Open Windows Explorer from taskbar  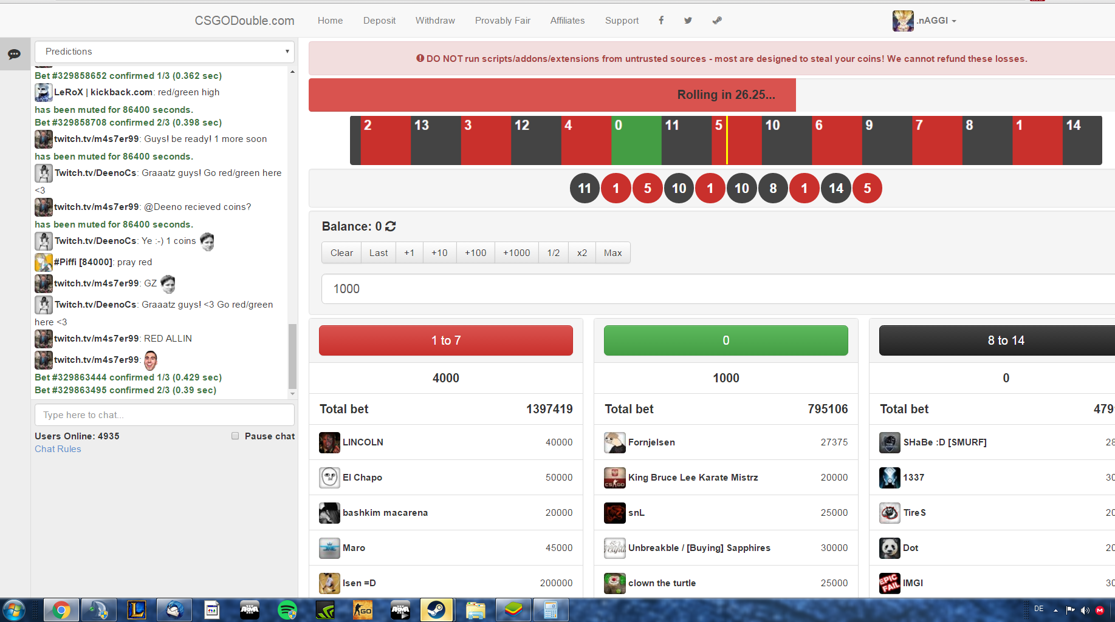point(475,610)
